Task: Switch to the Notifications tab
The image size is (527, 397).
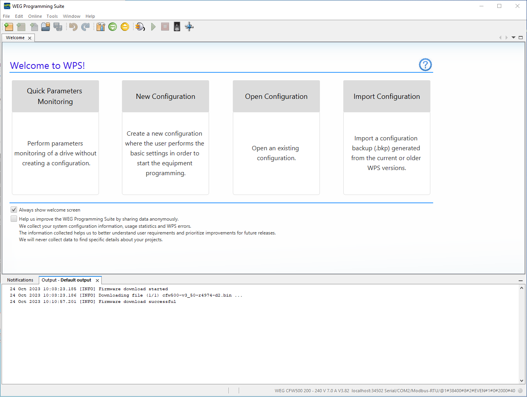Action: tap(20, 280)
